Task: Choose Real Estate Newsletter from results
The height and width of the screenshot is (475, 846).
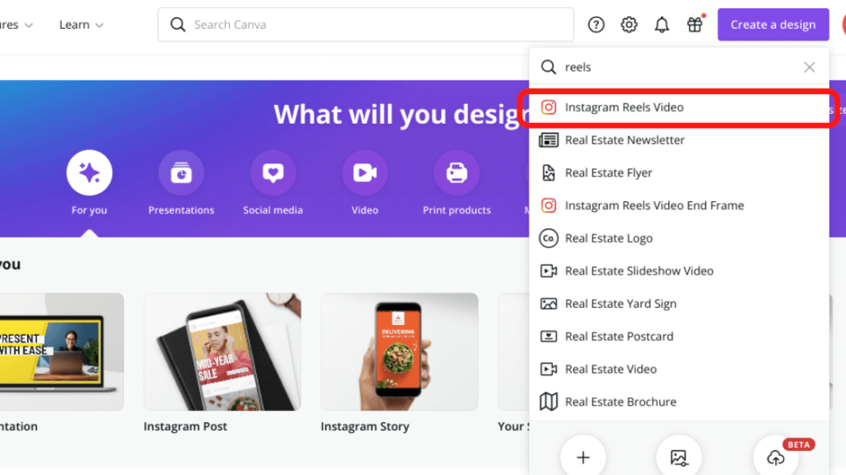Action: click(x=679, y=140)
